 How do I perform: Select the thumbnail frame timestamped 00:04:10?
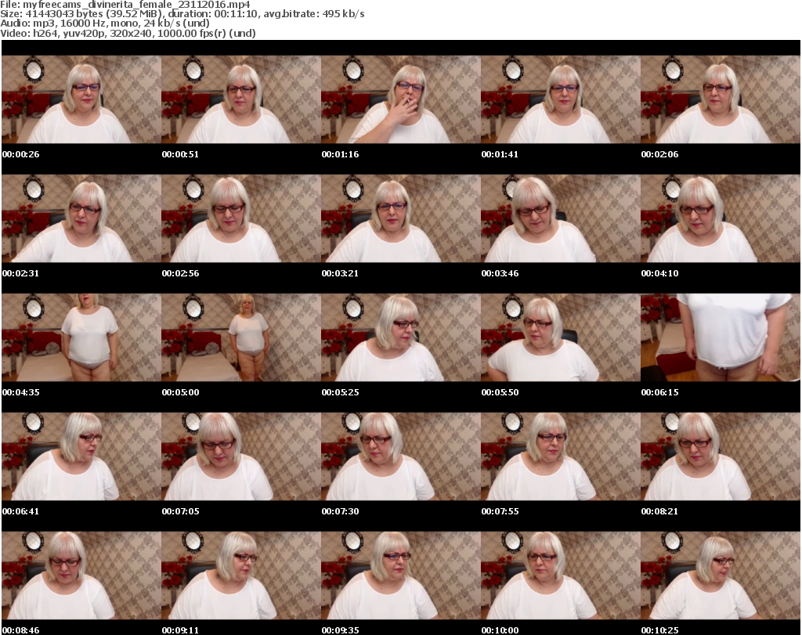[721, 218]
